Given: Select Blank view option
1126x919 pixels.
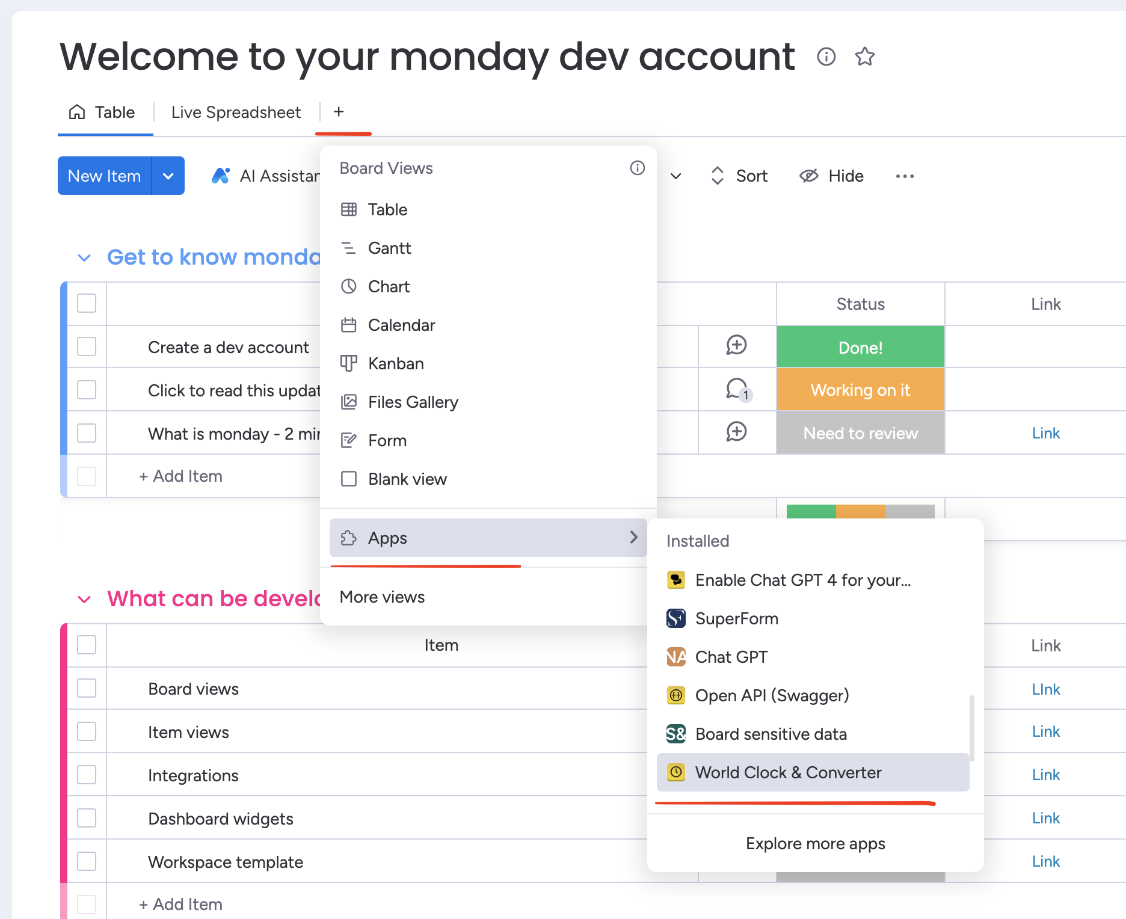Looking at the screenshot, I should pos(488,479).
